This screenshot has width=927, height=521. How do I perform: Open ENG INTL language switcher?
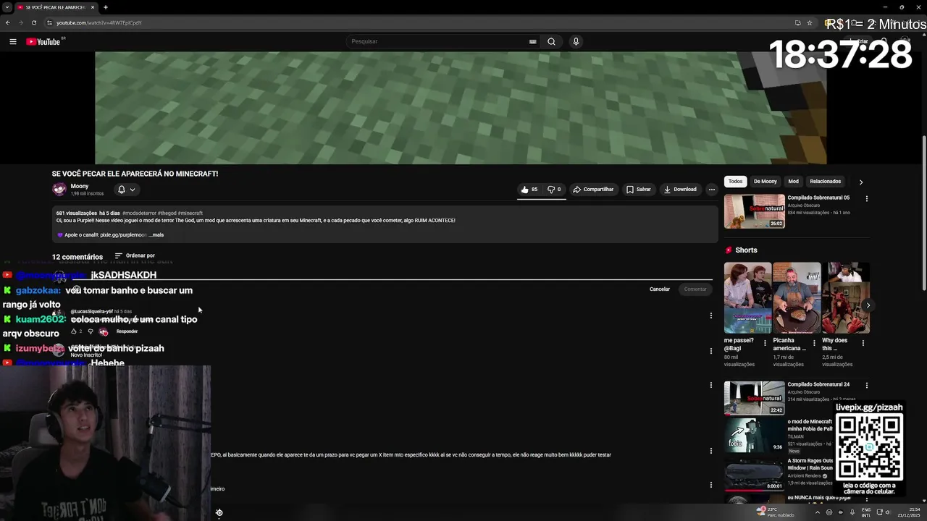[x=866, y=512]
